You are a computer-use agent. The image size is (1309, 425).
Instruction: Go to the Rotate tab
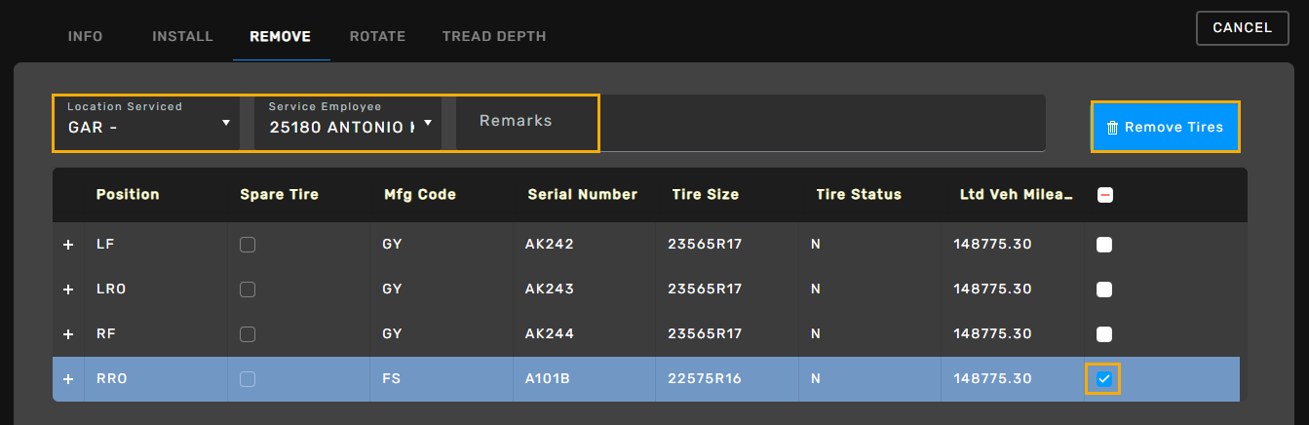(377, 37)
